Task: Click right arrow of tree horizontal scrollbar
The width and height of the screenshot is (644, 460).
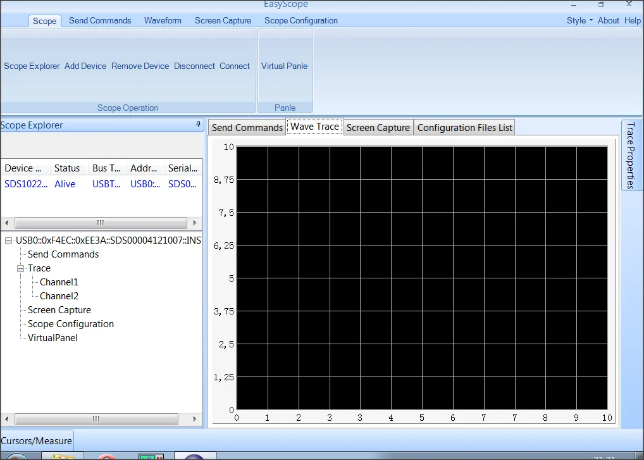Action: 195,419
